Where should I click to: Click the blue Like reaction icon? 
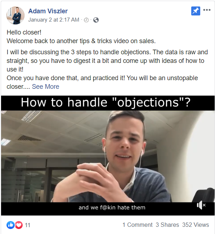point(10,225)
